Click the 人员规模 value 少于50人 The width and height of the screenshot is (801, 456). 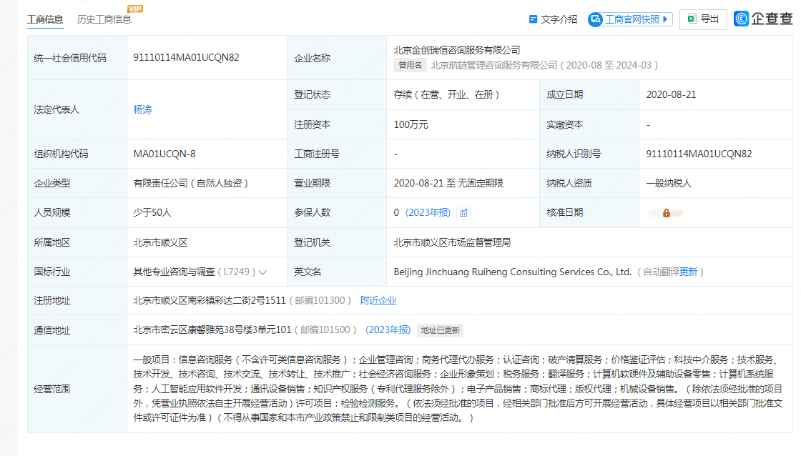click(x=152, y=213)
